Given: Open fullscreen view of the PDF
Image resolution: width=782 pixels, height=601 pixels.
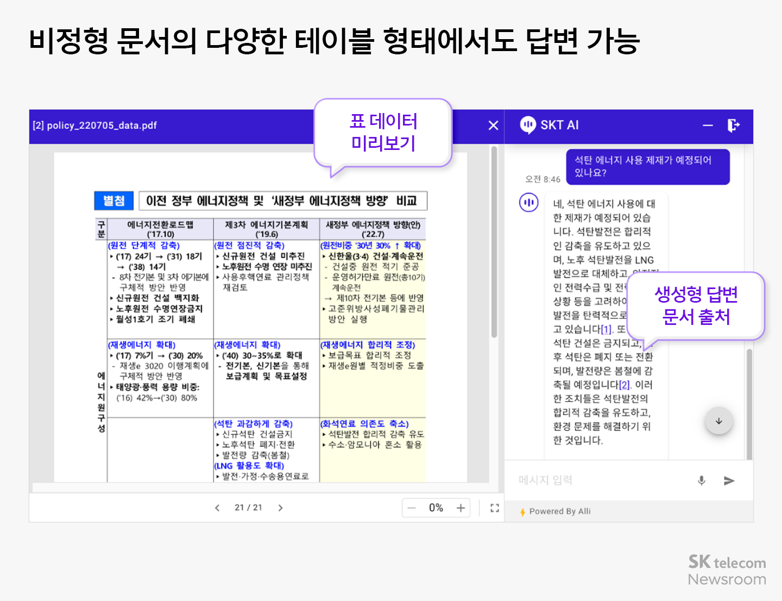Looking at the screenshot, I should 495,508.
